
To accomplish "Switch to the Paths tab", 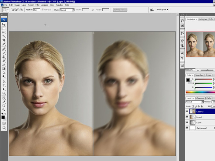I will point(209,98).
